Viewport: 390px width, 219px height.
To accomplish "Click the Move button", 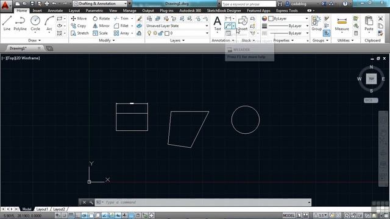I will click(x=79, y=19).
